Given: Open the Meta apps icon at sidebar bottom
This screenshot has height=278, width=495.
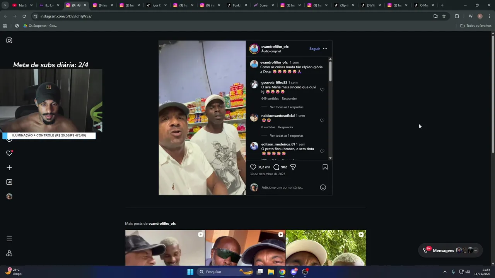Looking at the screenshot, I should 9,254.
